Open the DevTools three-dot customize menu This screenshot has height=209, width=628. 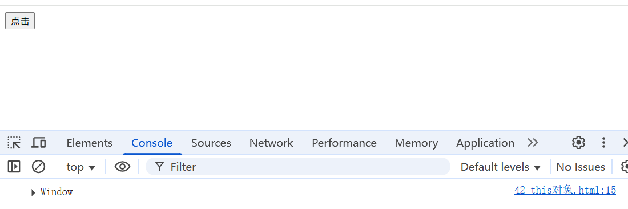(603, 143)
